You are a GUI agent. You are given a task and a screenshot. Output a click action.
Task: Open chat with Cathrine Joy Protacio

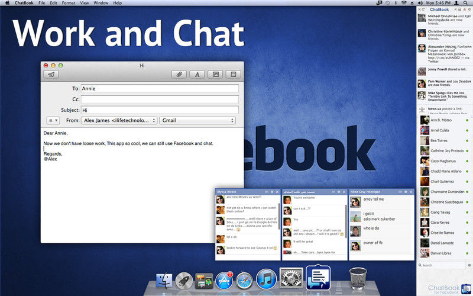point(445,151)
